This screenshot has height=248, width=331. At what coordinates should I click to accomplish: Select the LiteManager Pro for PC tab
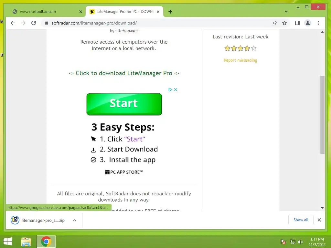tap(124, 12)
